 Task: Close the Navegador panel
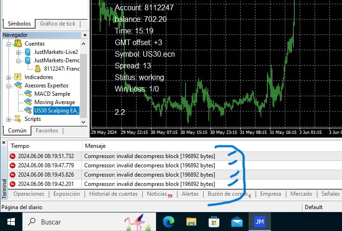tap(85, 35)
